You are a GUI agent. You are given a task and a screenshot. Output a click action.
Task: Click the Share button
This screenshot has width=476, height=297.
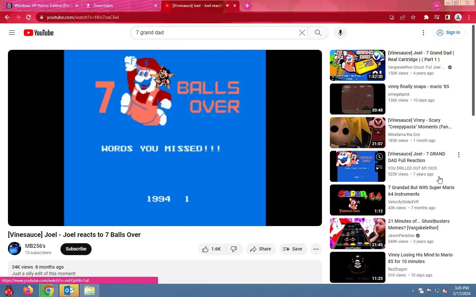(x=261, y=249)
